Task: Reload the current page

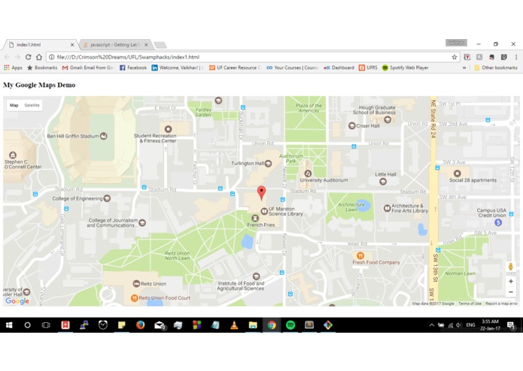Action: 29,57
